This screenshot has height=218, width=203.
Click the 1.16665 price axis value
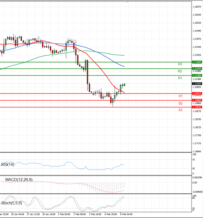(x=197, y=151)
